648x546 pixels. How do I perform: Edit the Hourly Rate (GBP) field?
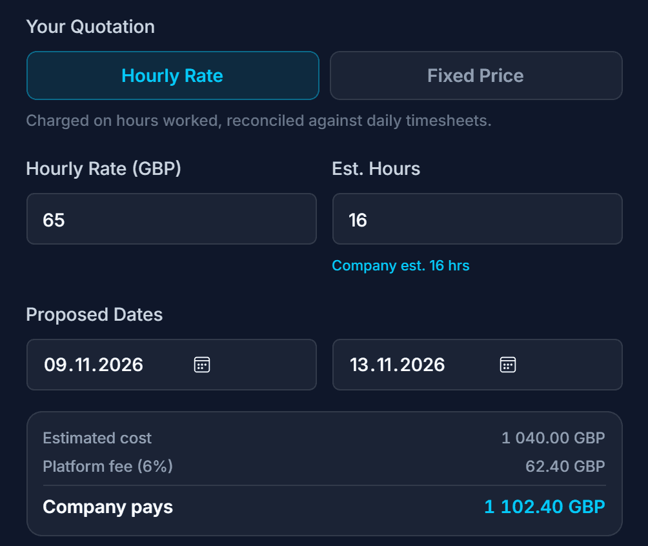[x=172, y=219]
